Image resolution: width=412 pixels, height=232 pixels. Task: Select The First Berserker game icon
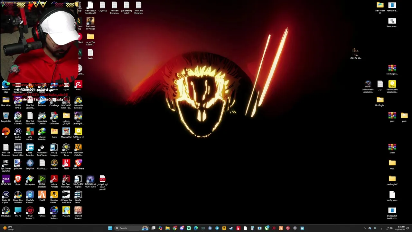point(78,213)
